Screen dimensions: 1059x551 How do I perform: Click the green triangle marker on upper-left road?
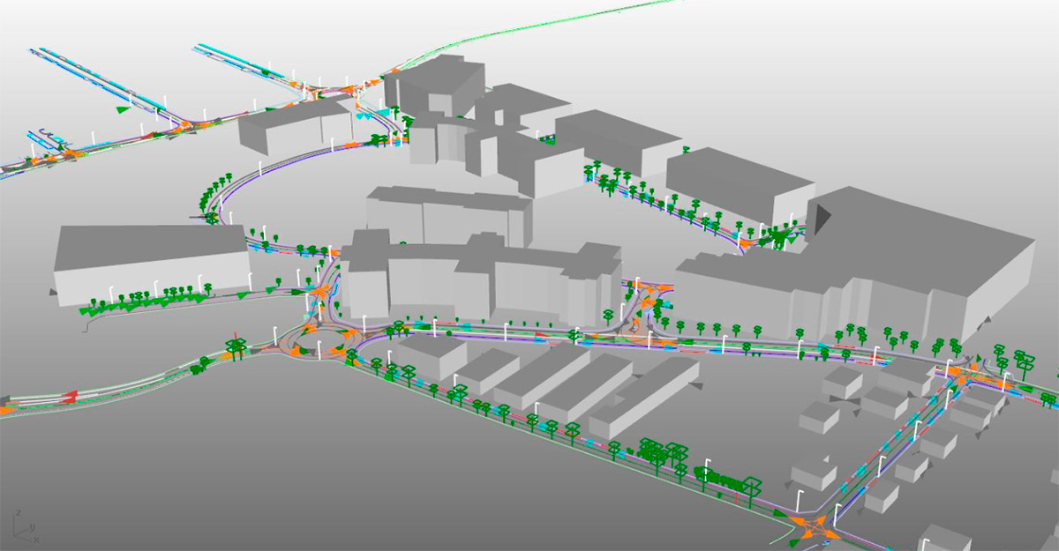[x=124, y=108]
